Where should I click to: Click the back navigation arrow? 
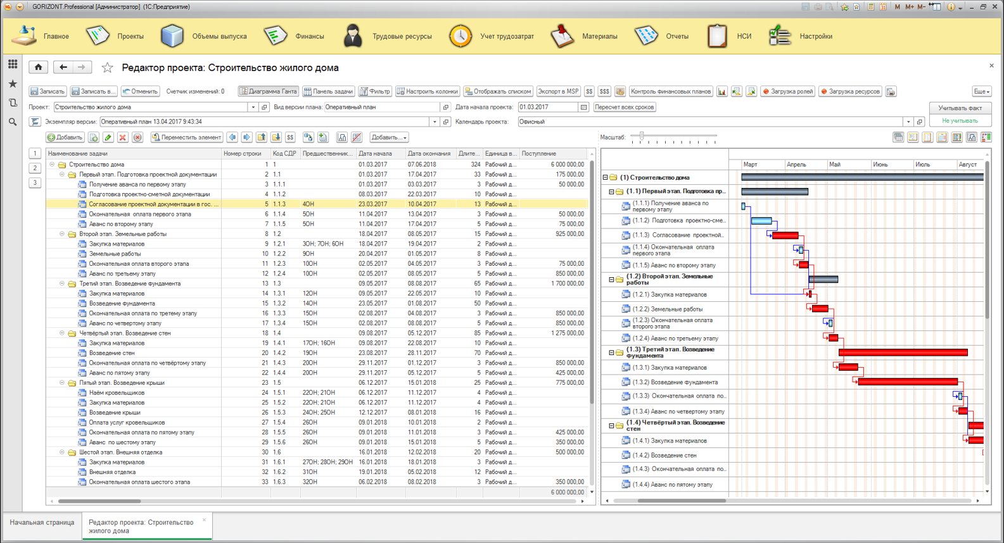(x=63, y=67)
